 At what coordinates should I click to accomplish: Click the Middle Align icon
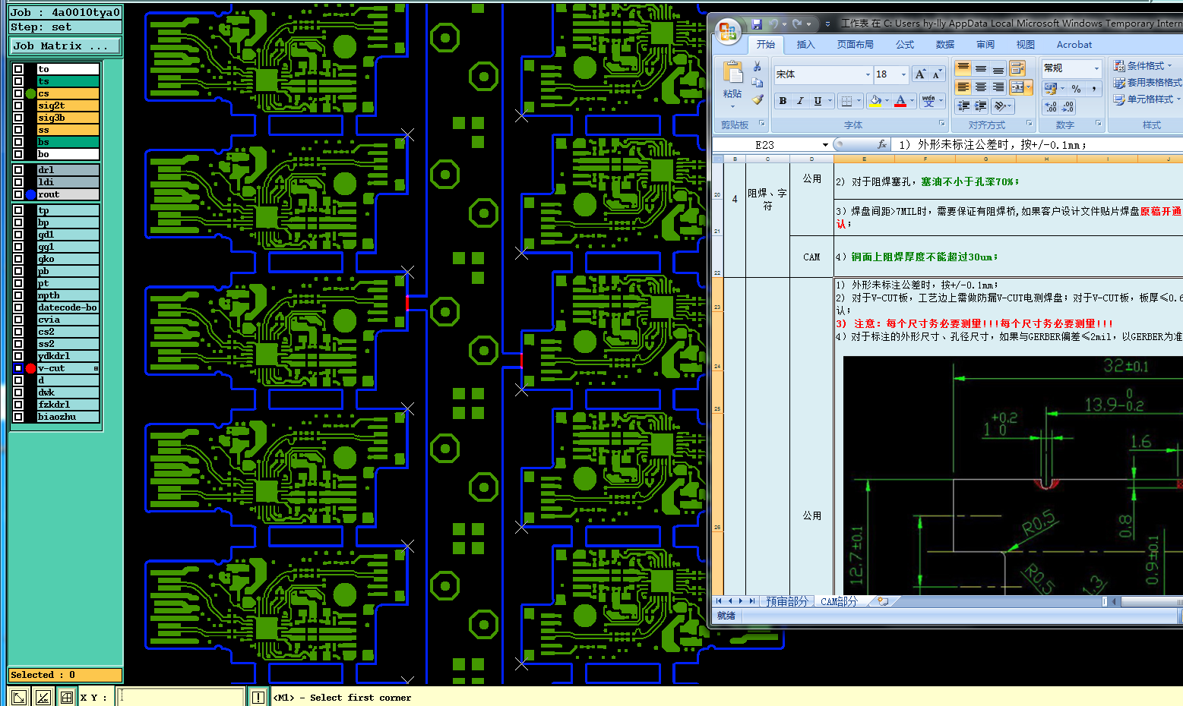tap(981, 69)
